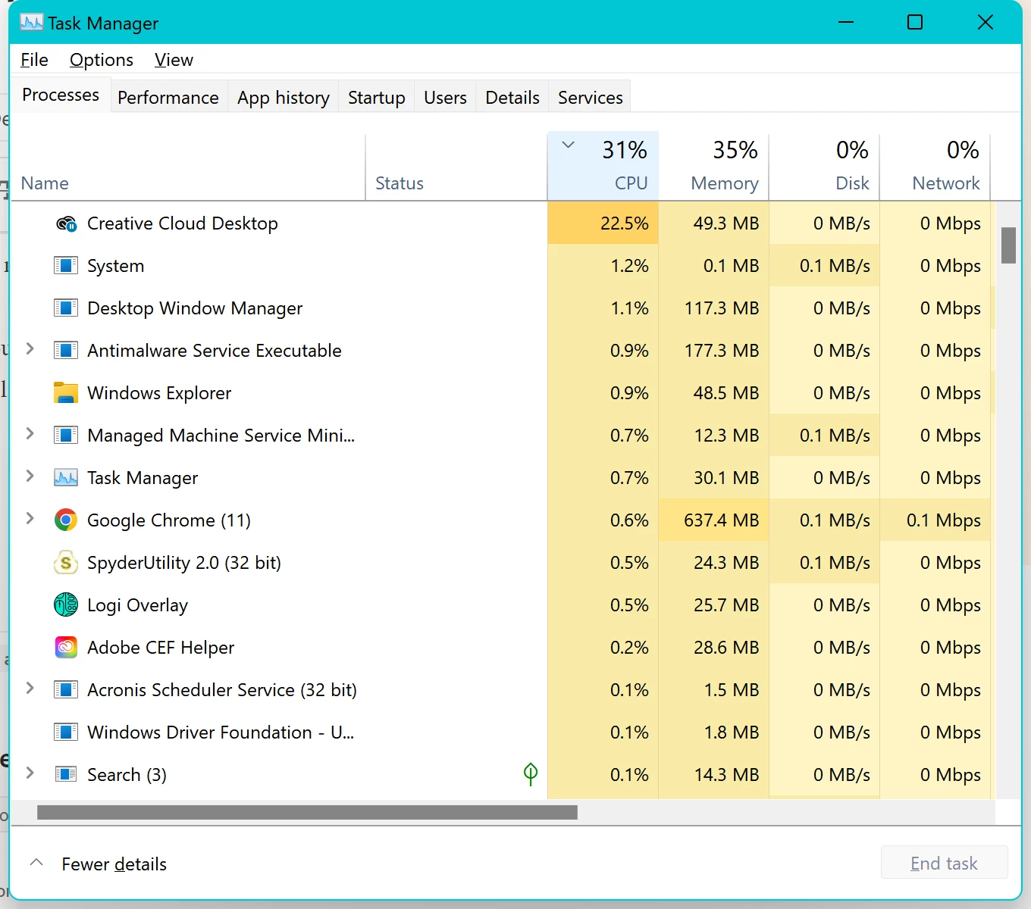Select the Windows Explorer process name
This screenshot has height=909, width=1031.
tap(159, 393)
